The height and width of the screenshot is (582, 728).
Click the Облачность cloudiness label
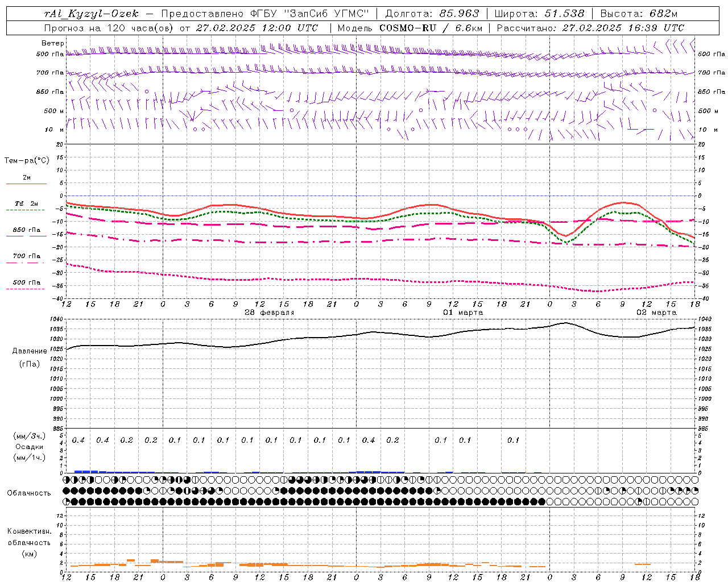(x=29, y=493)
